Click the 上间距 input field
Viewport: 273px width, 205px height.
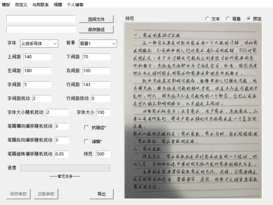(37, 57)
